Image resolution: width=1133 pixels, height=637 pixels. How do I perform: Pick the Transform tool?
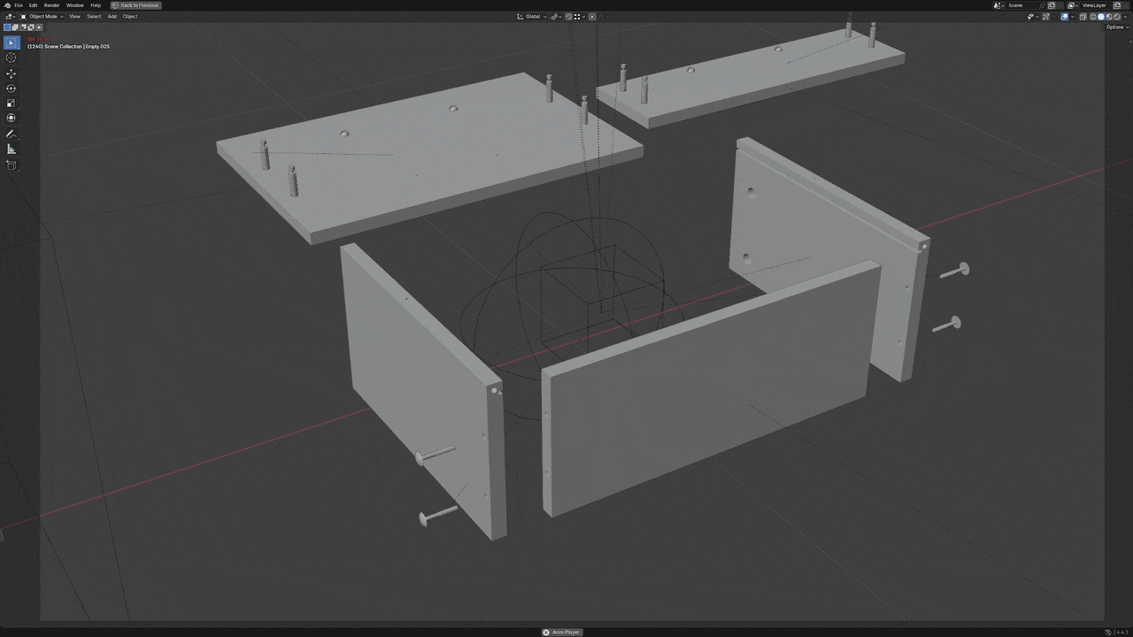(x=11, y=118)
